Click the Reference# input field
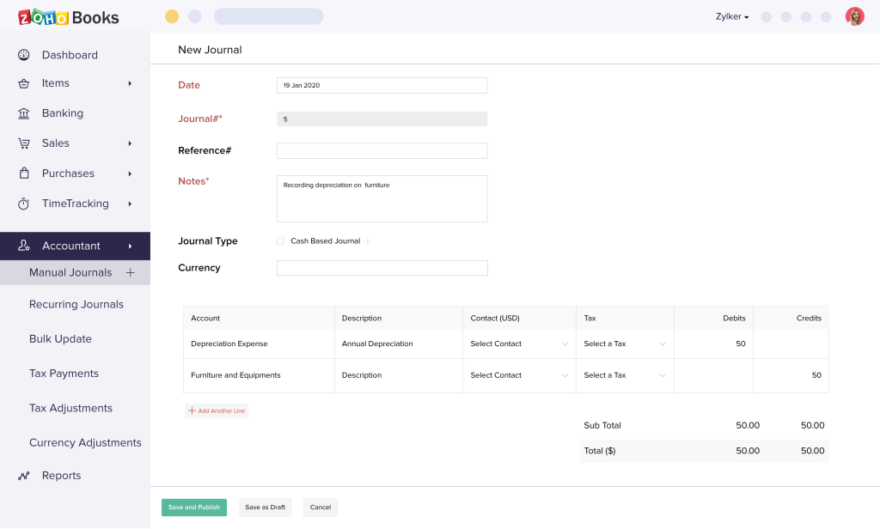The image size is (880, 529). (382, 151)
